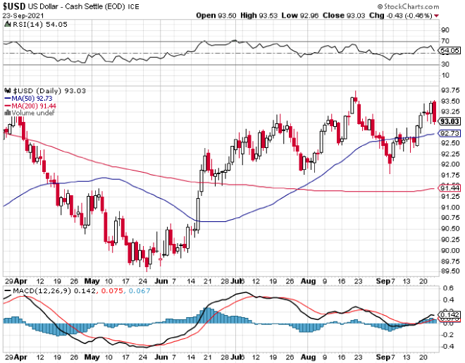Image resolution: width=465 pixels, height=363 pixels.
Task: Click the 0.142 MACD value tag
Action: click(x=449, y=314)
